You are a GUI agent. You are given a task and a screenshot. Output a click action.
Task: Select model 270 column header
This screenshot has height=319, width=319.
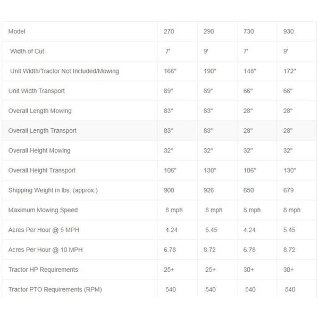169,31
